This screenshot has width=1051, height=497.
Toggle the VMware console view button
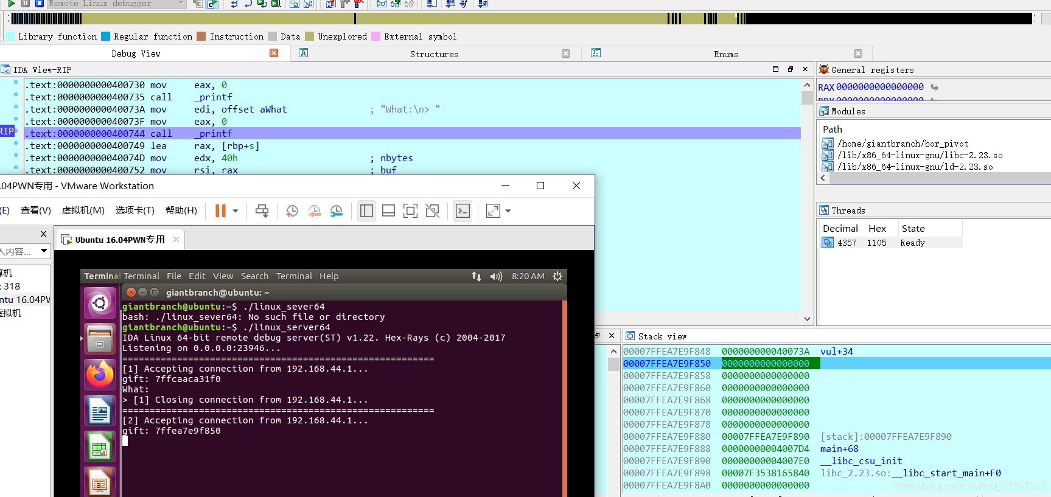tap(463, 210)
